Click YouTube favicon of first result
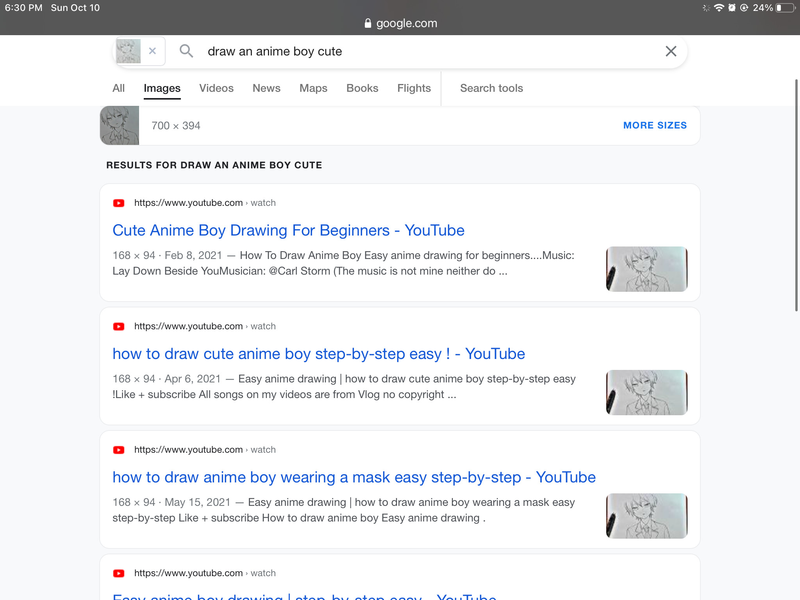The height and width of the screenshot is (600, 800). coord(119,203)
